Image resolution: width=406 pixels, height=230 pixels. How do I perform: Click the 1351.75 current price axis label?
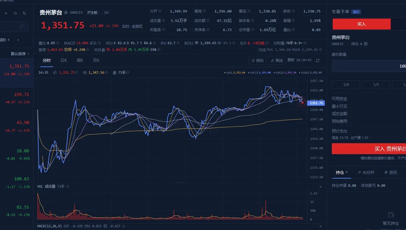point(315,103)
